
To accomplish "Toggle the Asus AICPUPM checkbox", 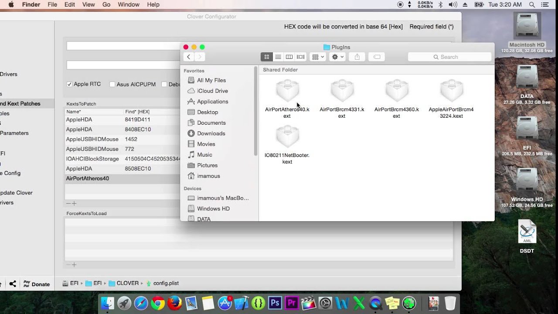I will [x=112, y=85].
